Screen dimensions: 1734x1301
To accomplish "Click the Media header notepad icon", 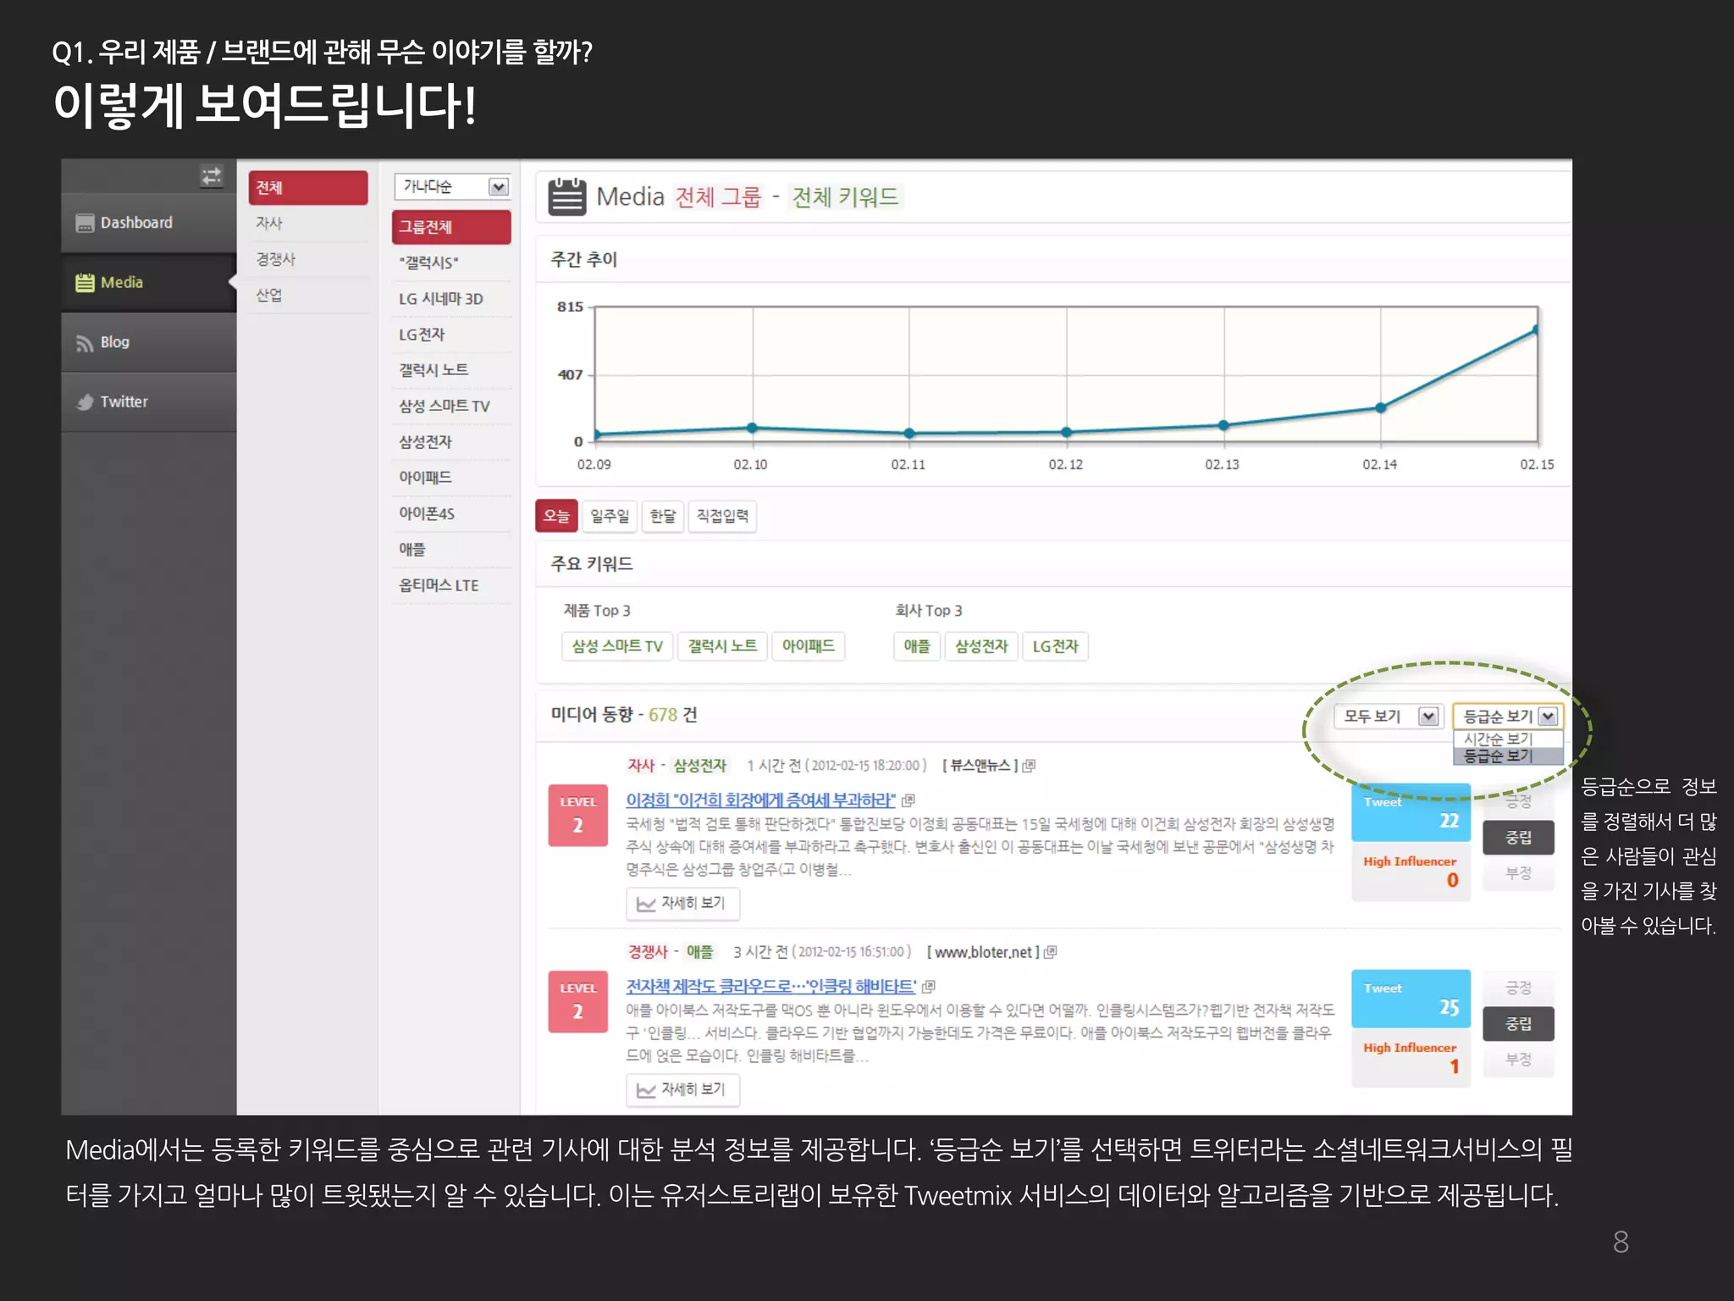I will tap(566, 197).
